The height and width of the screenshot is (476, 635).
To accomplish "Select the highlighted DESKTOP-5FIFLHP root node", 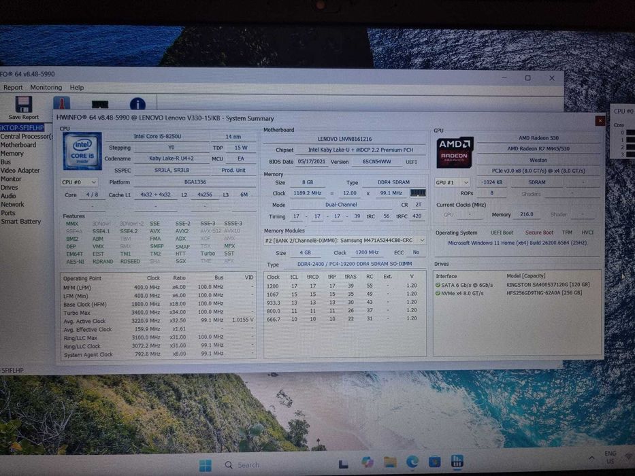I will coord(22,128).
